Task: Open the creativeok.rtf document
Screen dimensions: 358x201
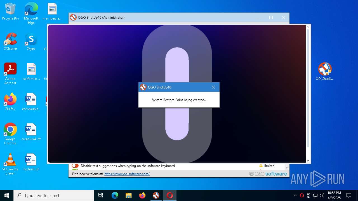Action: [31, 132]
